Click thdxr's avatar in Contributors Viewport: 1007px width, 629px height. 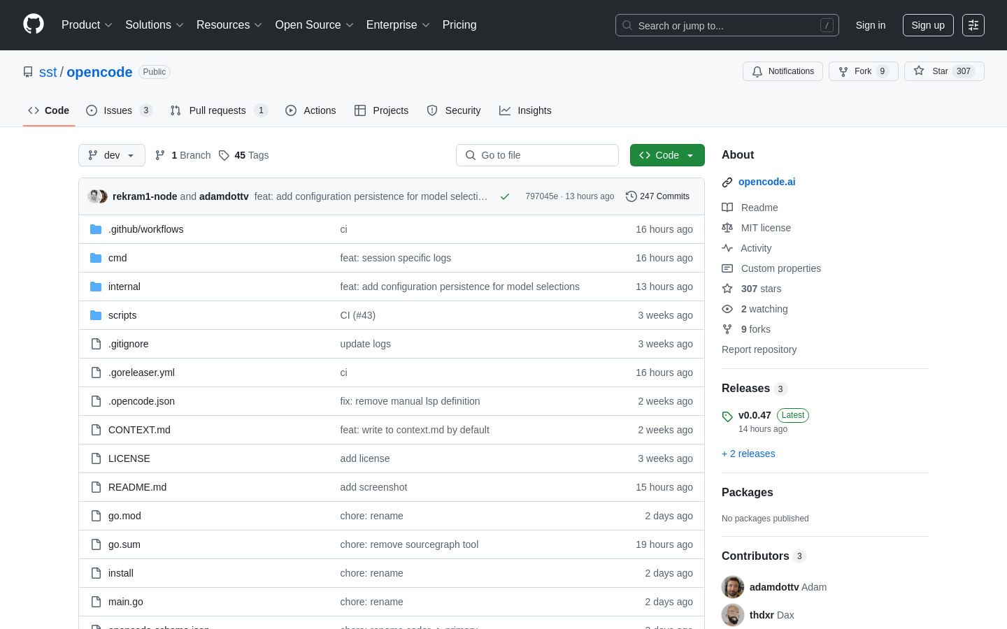(x=733, y=615)
